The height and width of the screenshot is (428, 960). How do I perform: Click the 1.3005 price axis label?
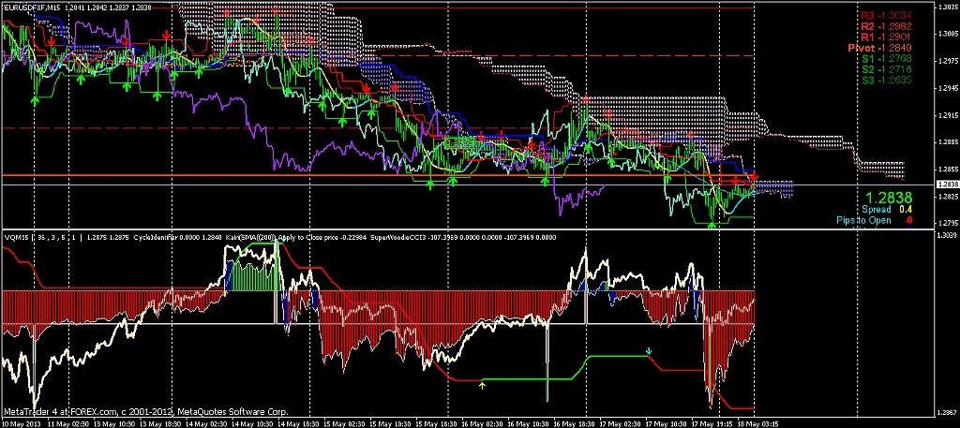947,35
